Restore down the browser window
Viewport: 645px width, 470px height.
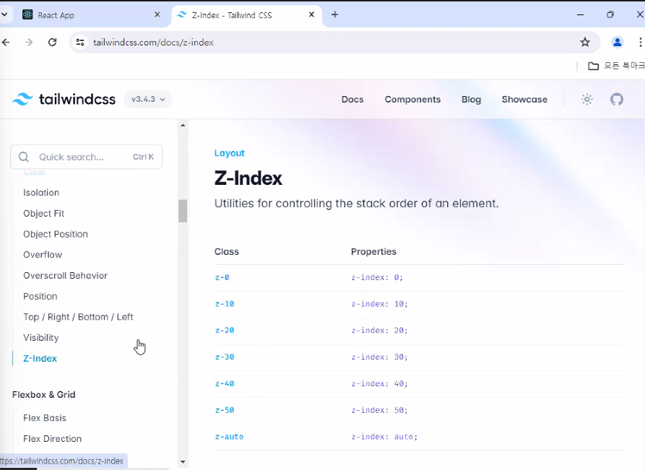tap(610, 15)
